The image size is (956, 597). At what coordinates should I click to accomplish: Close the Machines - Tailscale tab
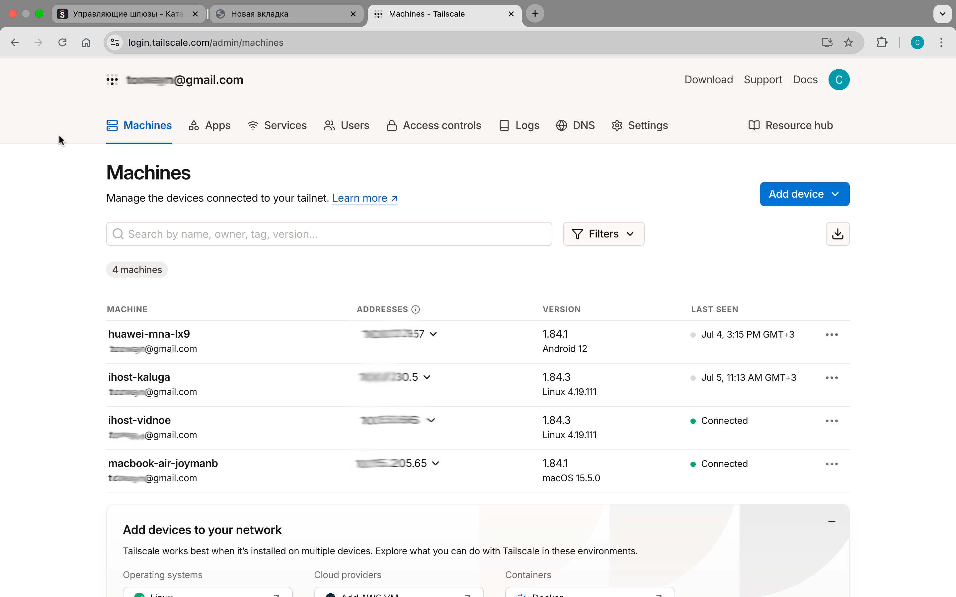click(511, 14)
